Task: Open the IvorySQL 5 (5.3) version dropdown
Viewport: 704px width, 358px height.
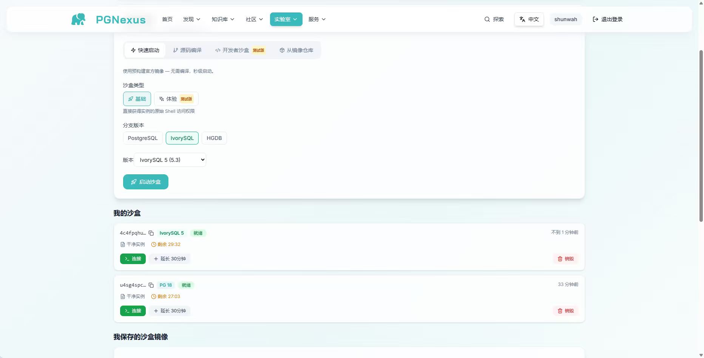Action: pyautogui.click(x=170, y=160)
